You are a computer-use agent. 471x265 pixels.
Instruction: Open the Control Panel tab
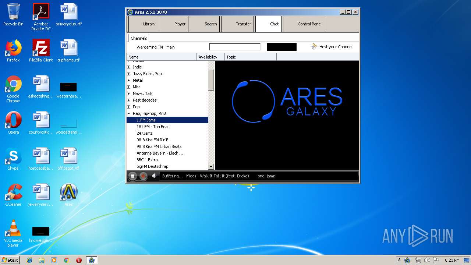tap(304, 24)
